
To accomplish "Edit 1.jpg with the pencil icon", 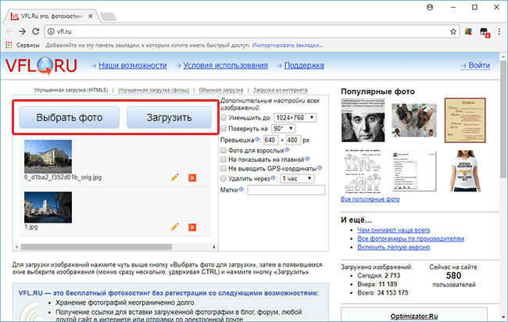I will pos(174,227).
